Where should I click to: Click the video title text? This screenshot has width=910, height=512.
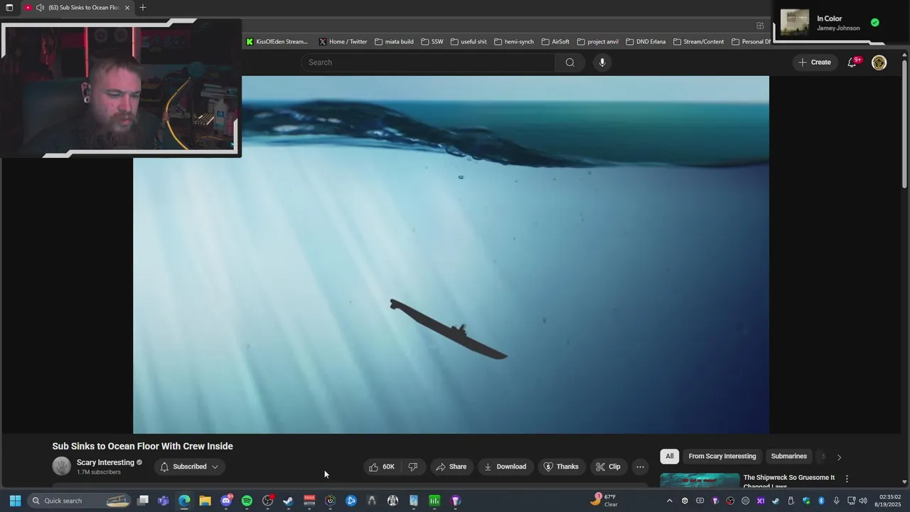[x=142, y=446]
